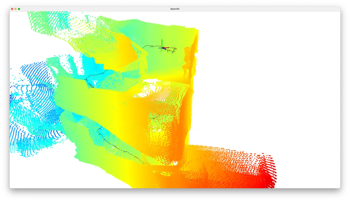Click the Open3D window title text
The image size is (350, 201).
[175, 9]
